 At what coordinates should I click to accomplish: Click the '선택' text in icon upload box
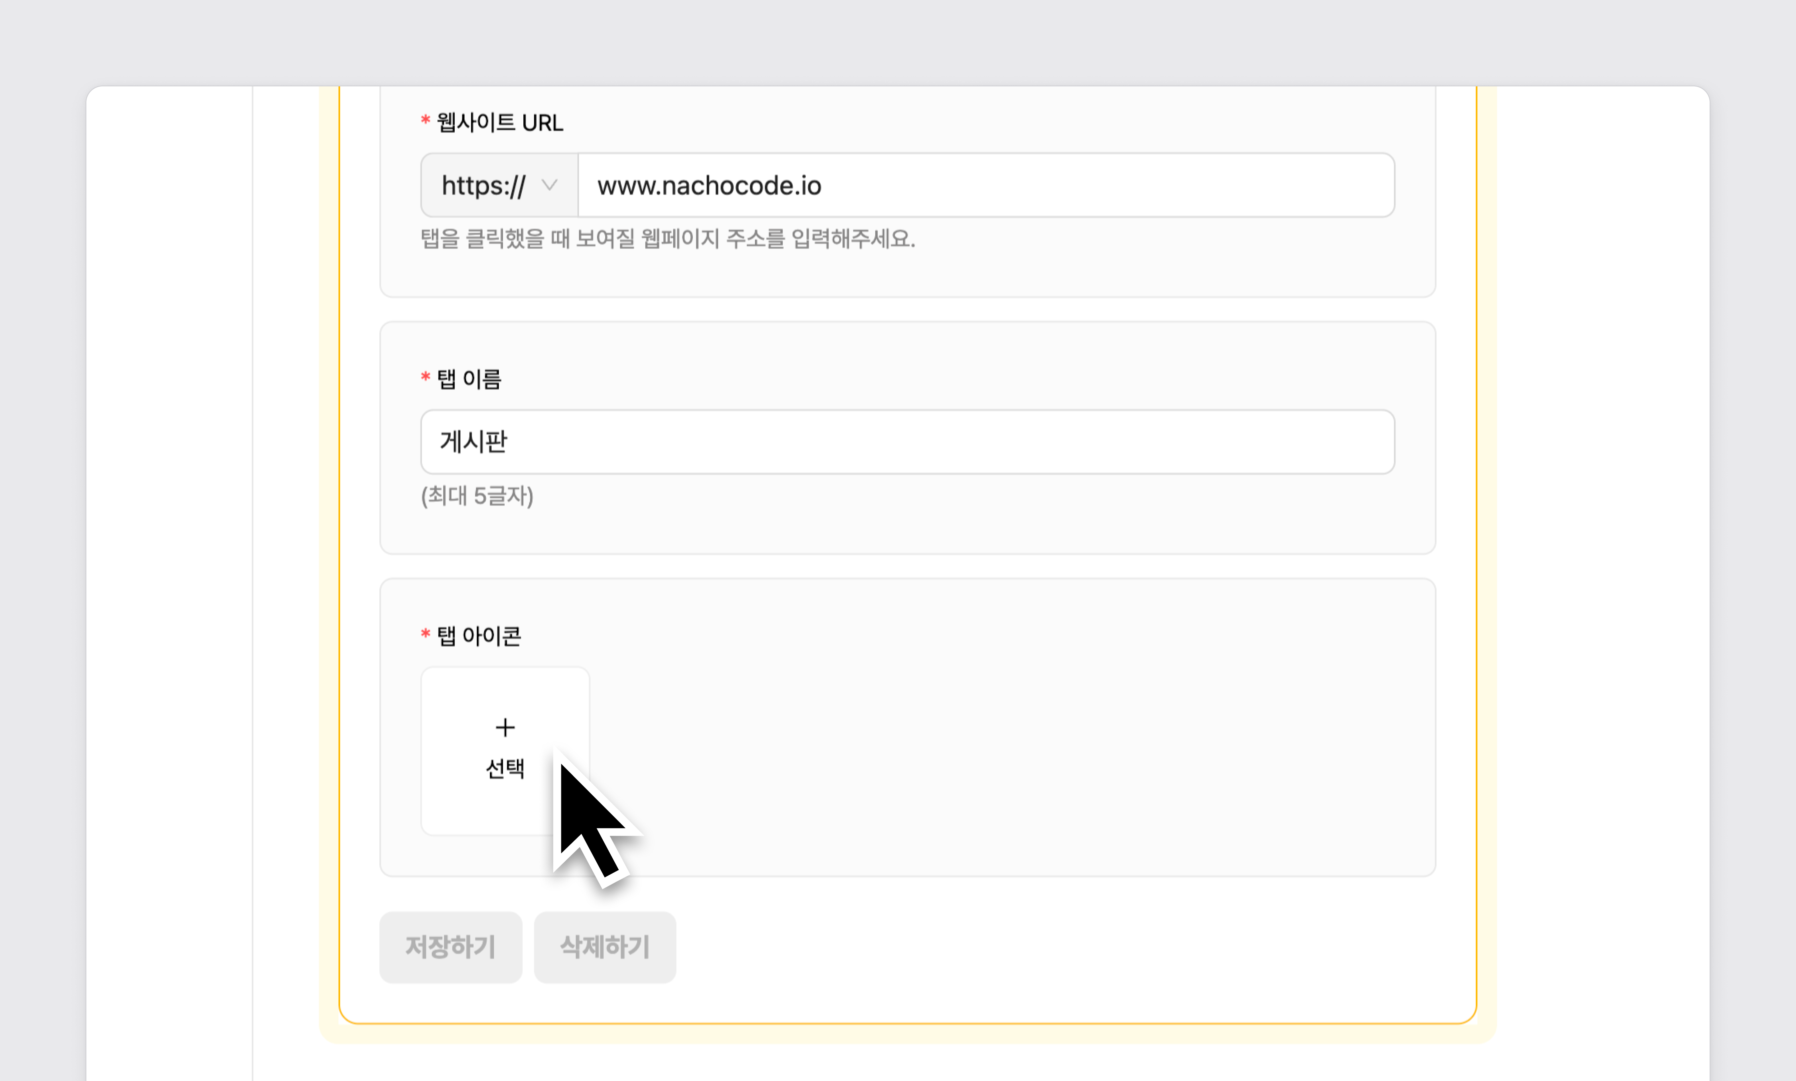coord(505,769)
